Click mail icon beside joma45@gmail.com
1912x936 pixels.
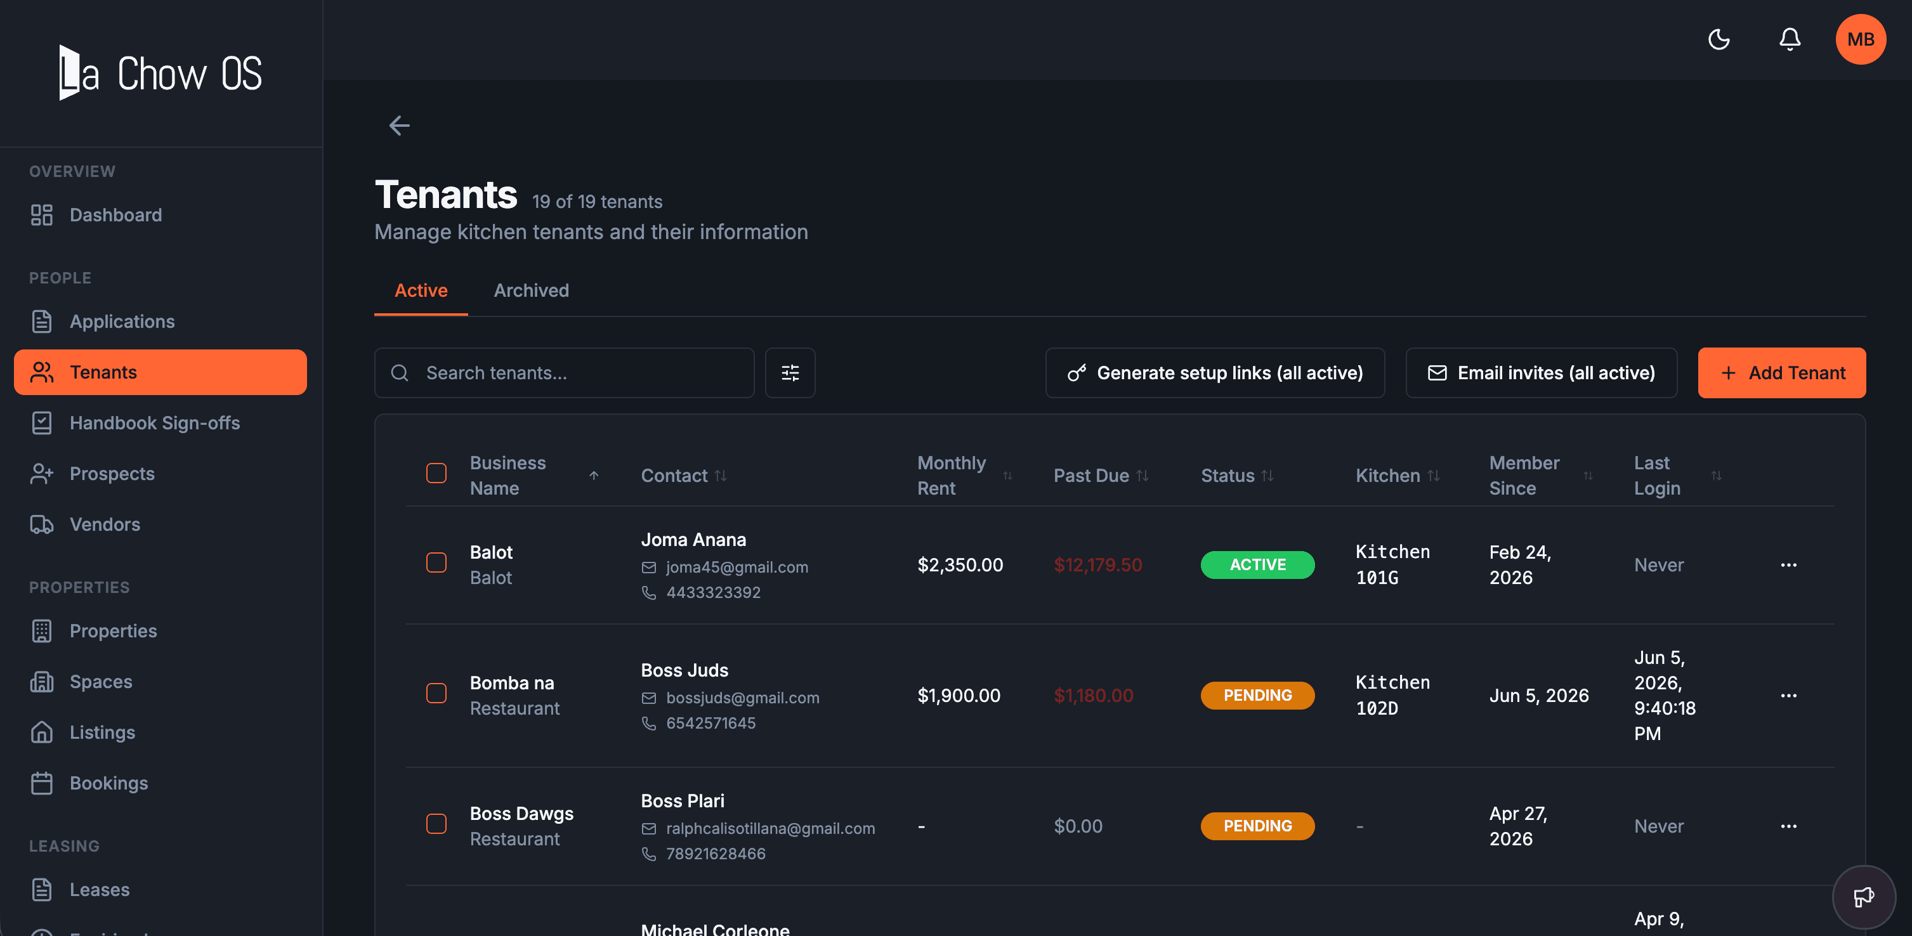(x=649, y=568)
